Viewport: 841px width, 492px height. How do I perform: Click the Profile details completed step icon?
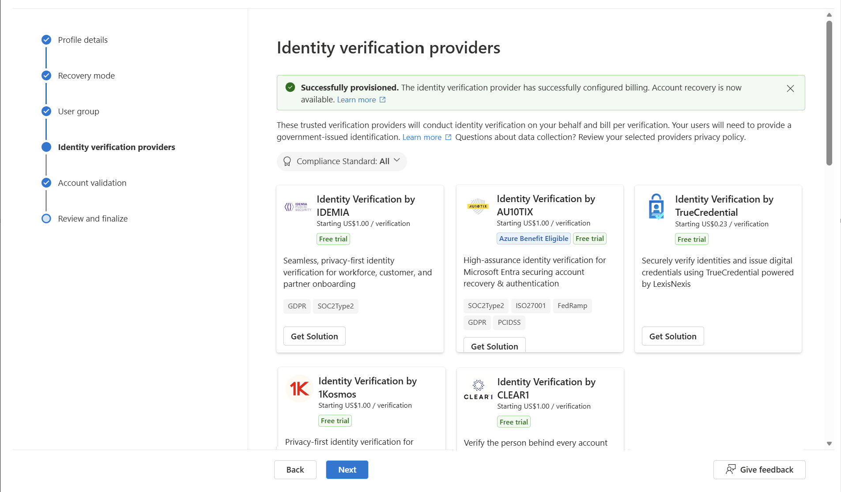click(x=46, y=40)
